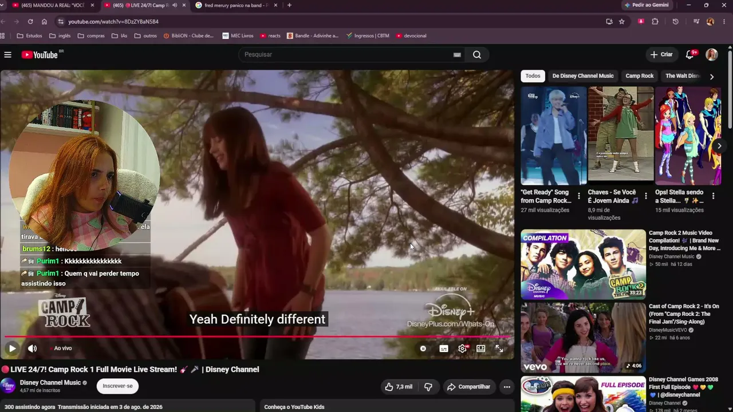Click the Criar create button
This screenshot has width=733, height=412.
[x=661, y=55]
